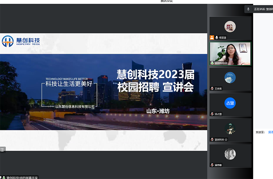273x179 pixels.
Task: Click the orange host icon beside 程亚慧
Action: (212, 38)
